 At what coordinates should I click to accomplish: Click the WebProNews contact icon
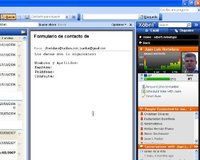pos(142,124)
